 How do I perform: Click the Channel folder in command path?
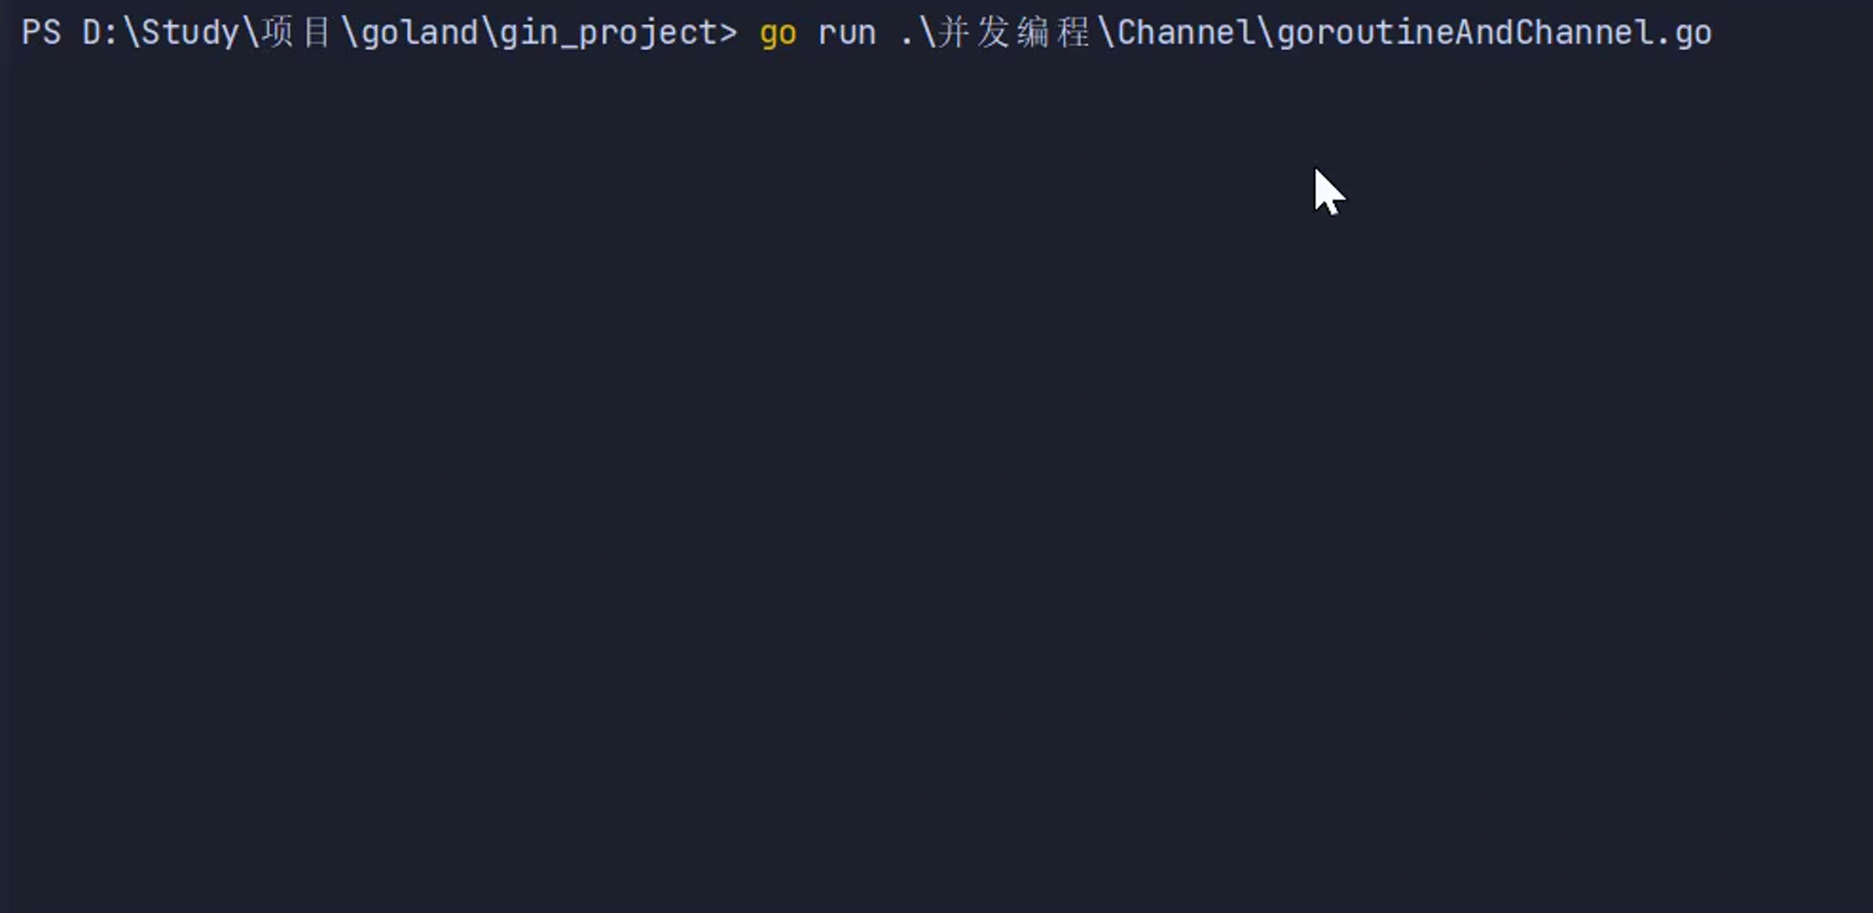(x=1186, y=33)
